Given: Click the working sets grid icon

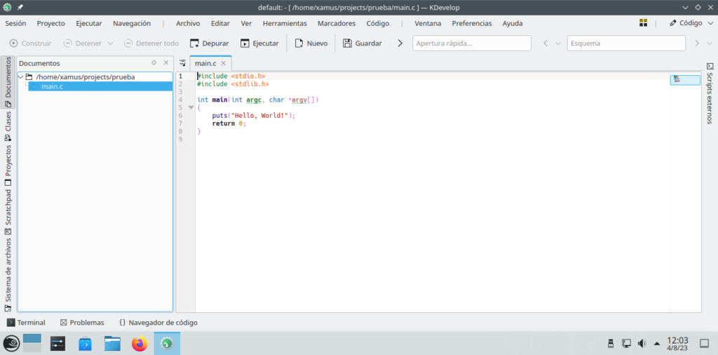Looking at the screenshot, I should point(644,23).
